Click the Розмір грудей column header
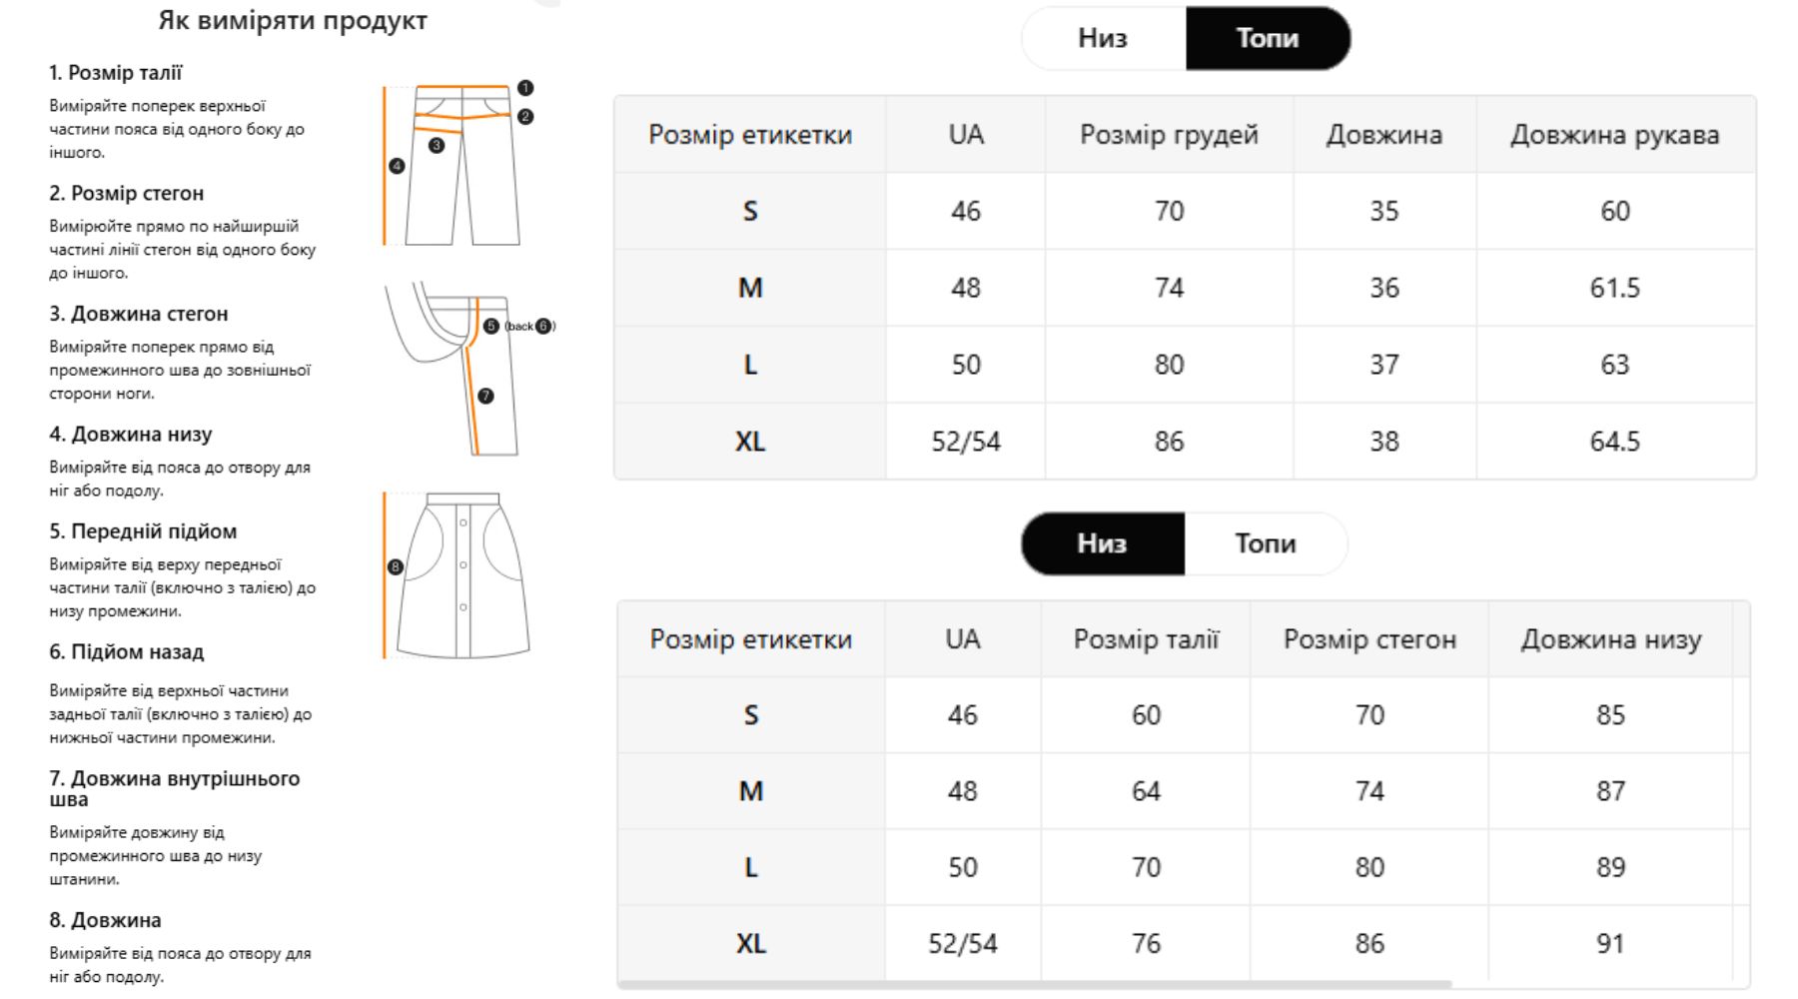The height and width of the screenshot is (999, 1798). pos(1169,135)
